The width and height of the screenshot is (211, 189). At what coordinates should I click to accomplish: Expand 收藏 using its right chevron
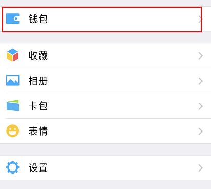point(201,56)
